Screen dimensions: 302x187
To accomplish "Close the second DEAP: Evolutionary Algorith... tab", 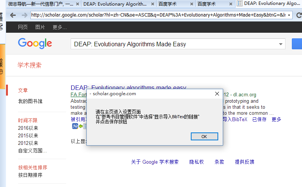I will coord(153,4).
